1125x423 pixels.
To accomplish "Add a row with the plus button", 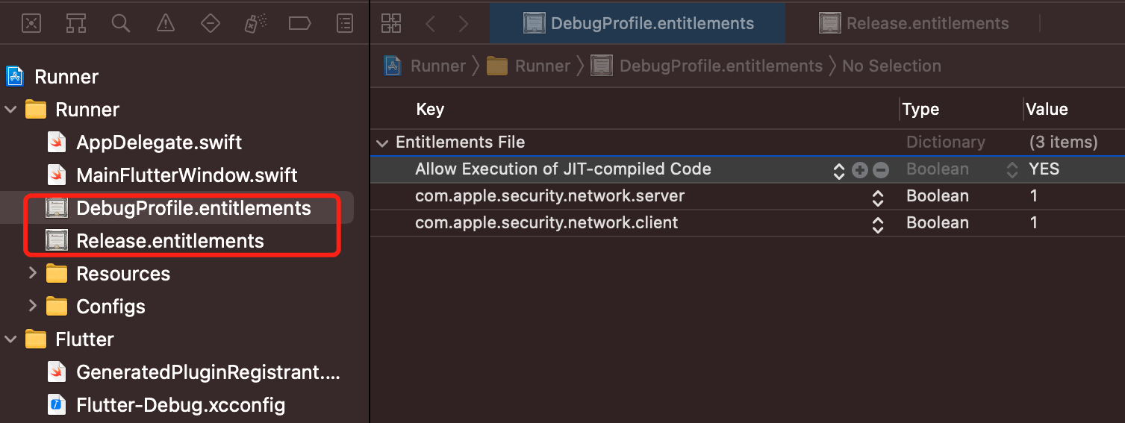I will [x=860, y=170].
